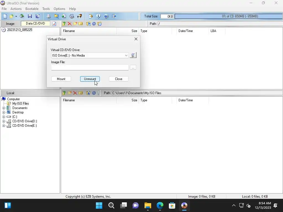Click the blue Help question mark icon

tap(106, 16)
